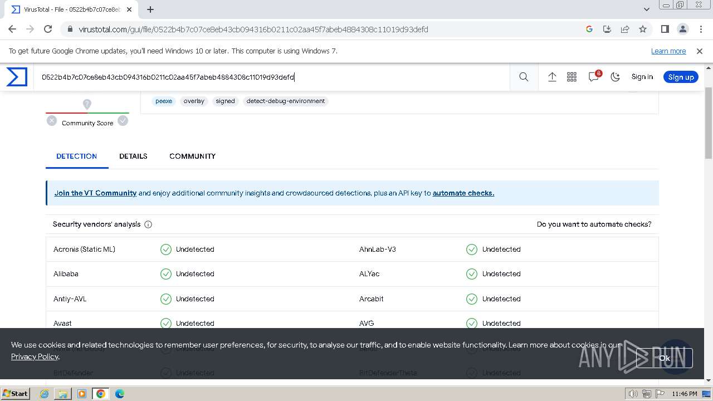
Task: Click the search magnifier icon
Action: click(524, 77)
